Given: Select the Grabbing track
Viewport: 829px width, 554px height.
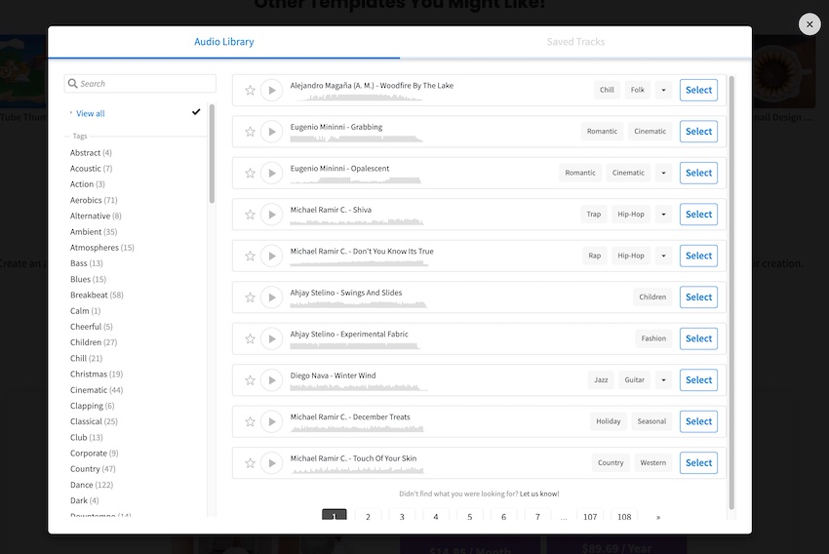Looking at the screenshot, I should 698,131.
